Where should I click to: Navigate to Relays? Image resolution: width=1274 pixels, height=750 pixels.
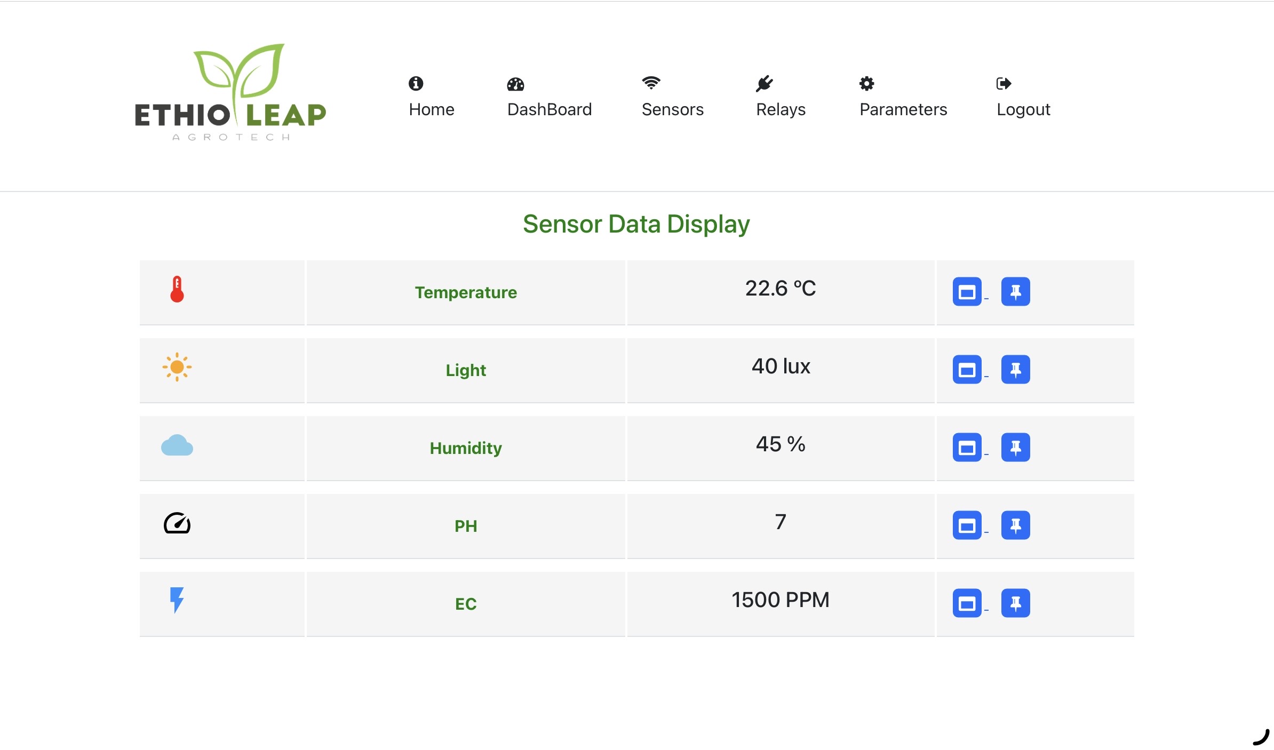point(781,109)
